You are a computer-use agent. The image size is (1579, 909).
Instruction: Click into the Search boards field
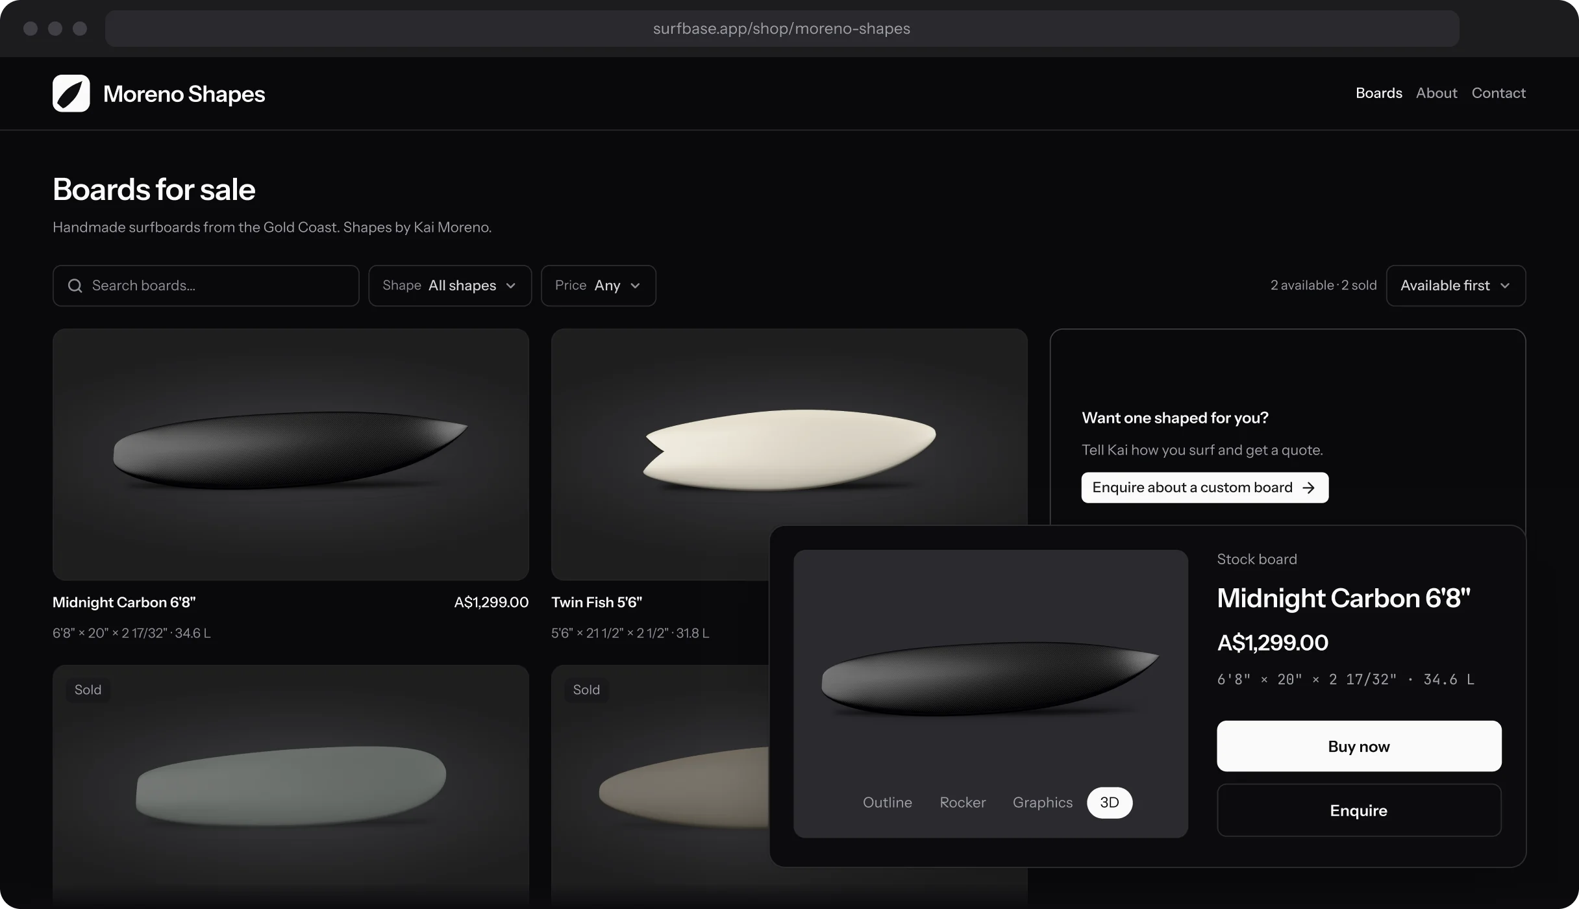tap(206, 286)
